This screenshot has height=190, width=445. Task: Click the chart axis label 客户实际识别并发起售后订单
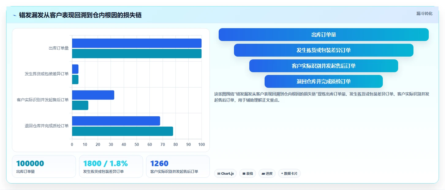43,100
